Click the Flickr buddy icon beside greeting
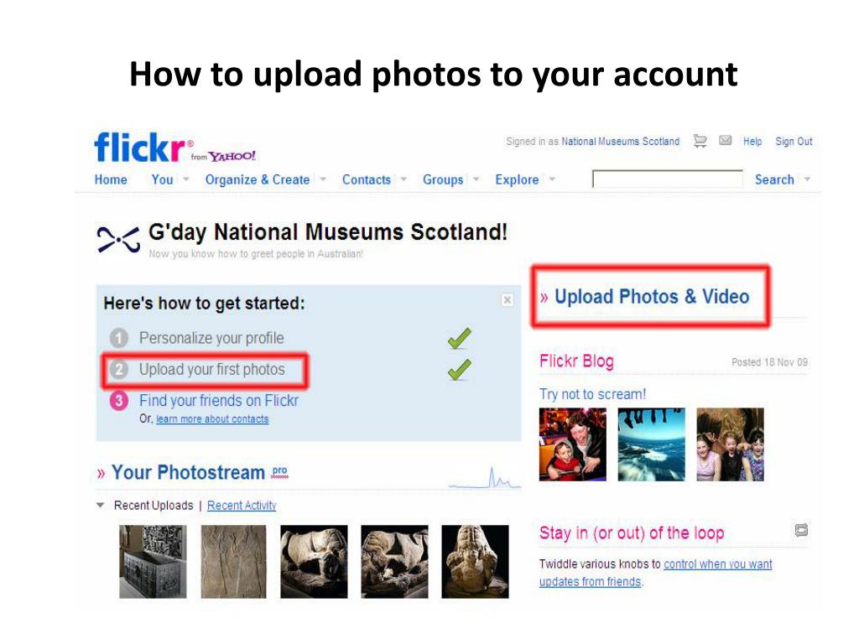This screenshot has height=644, width=859. 118,240
